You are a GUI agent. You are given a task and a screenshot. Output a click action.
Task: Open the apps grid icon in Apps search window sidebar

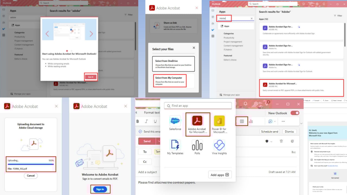(213, 36)
